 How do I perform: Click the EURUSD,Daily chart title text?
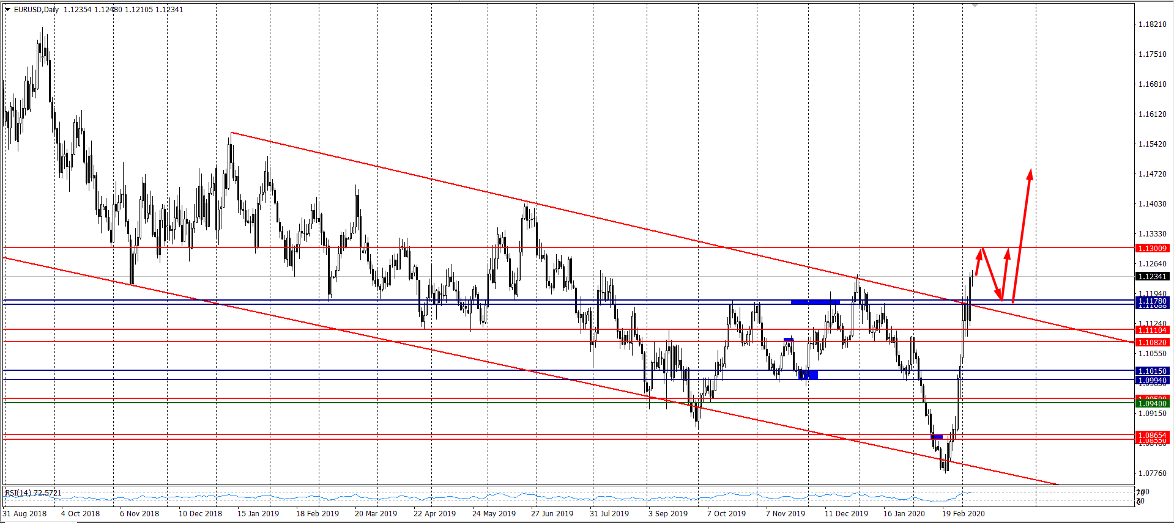tap(37, 9)
